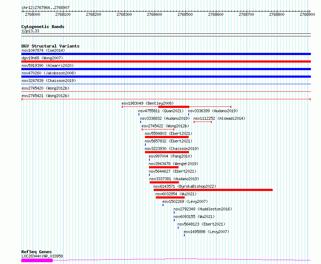Open nsv470260 (Jakobsson2008) variant details
Screen dimensions: 321x264
point(49,73)
